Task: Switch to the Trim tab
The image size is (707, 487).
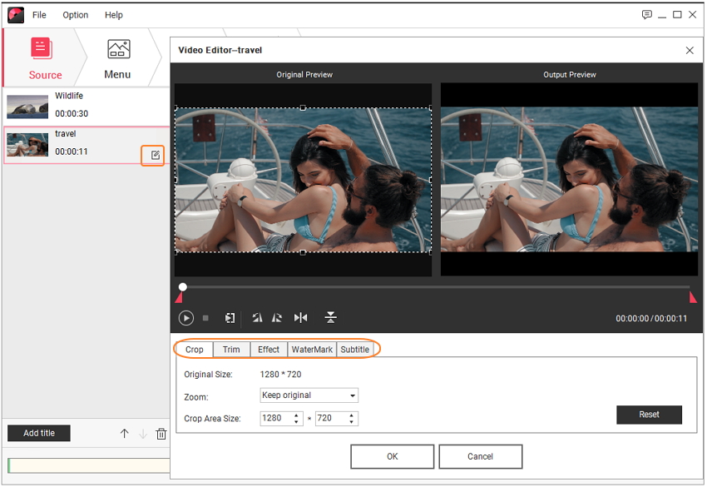Action: pos(231,350)
